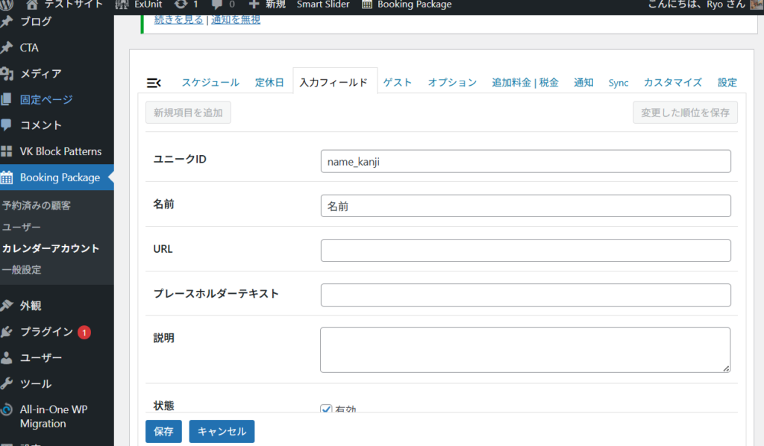This screenshot has height=446, width=764.
Task: Click the comments bubble icon in admin bar
Action: point(217,4)
